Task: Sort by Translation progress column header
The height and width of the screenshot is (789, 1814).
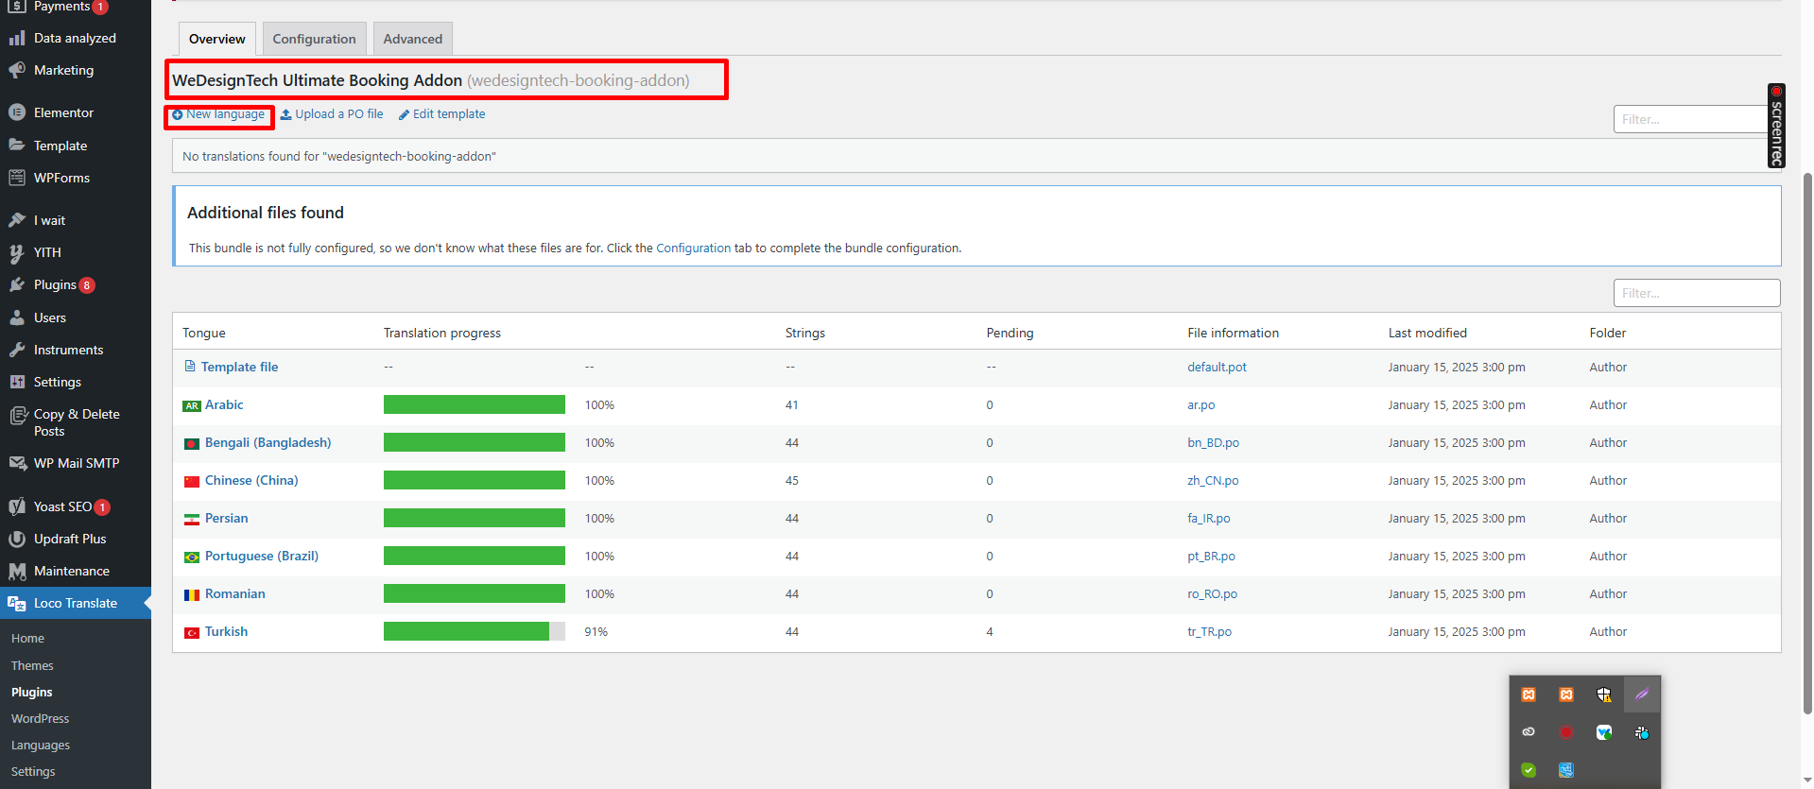Action: 442,333
